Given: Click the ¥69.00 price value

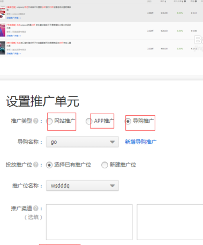Looking at the screenshot, I should click(x=164, y=49).
